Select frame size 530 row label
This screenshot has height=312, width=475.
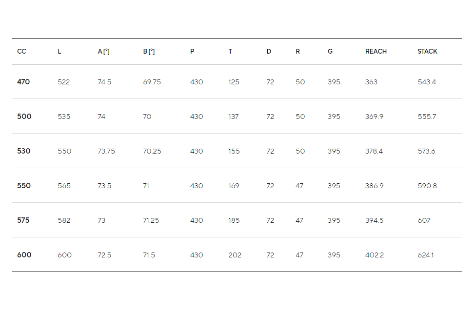pos(23,151)
